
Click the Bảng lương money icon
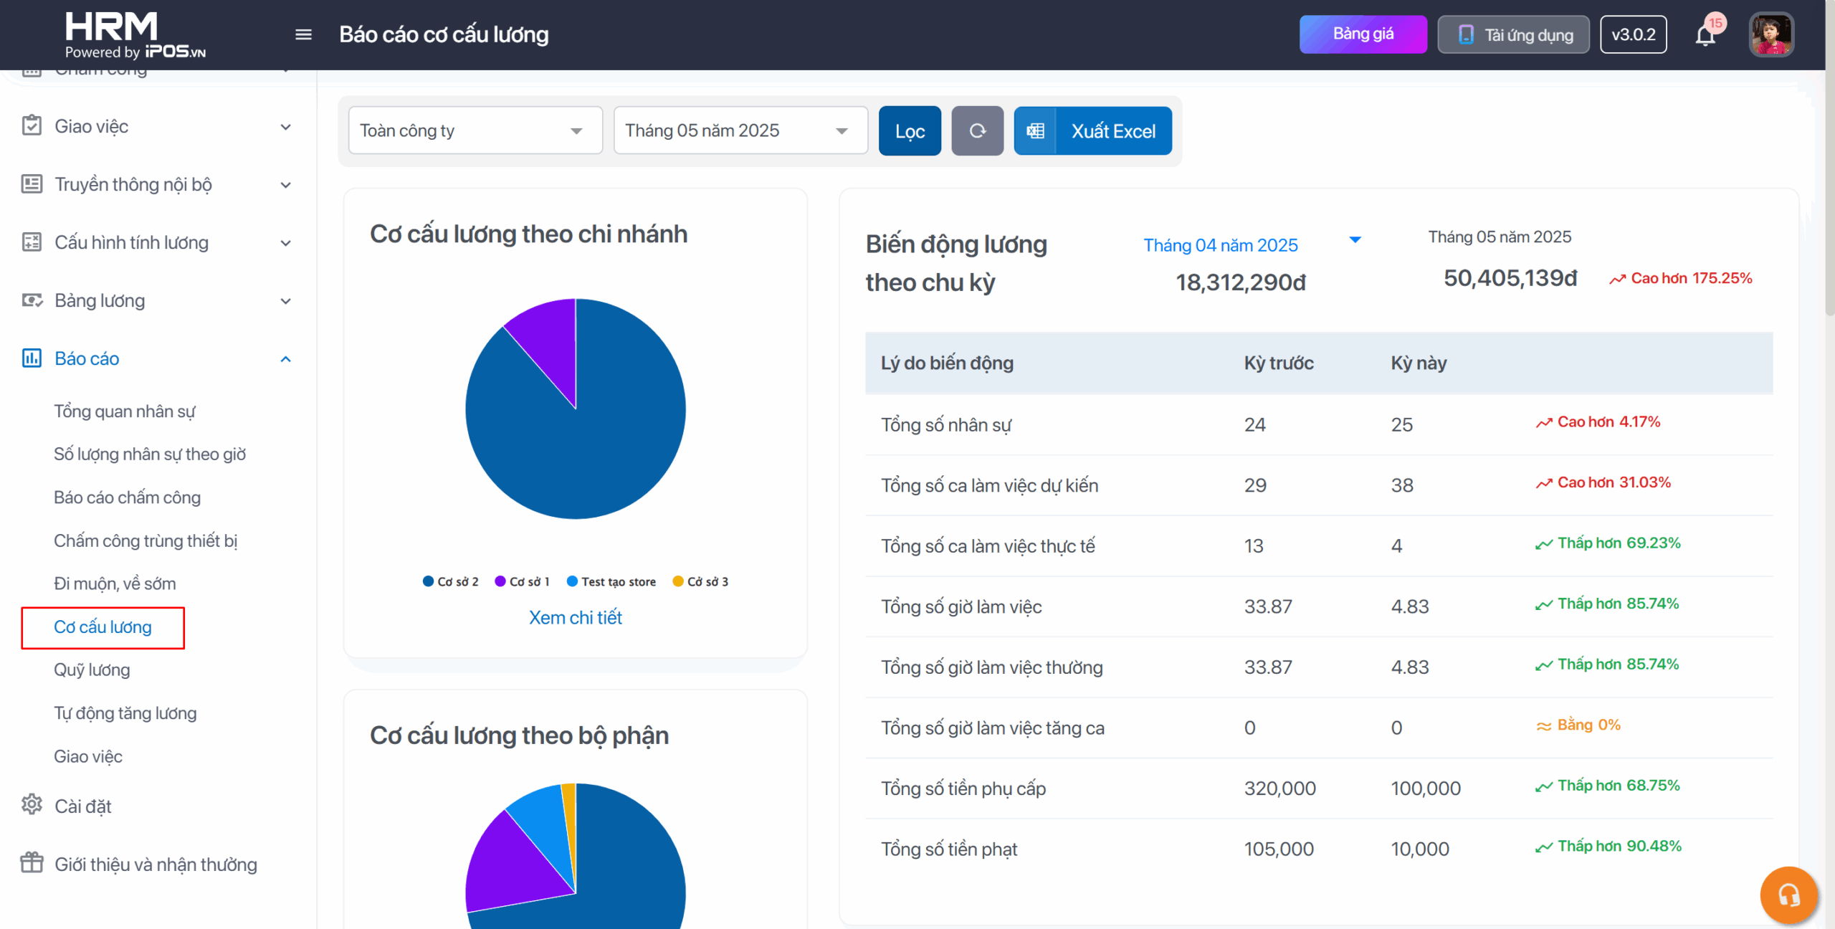[32, 300]
